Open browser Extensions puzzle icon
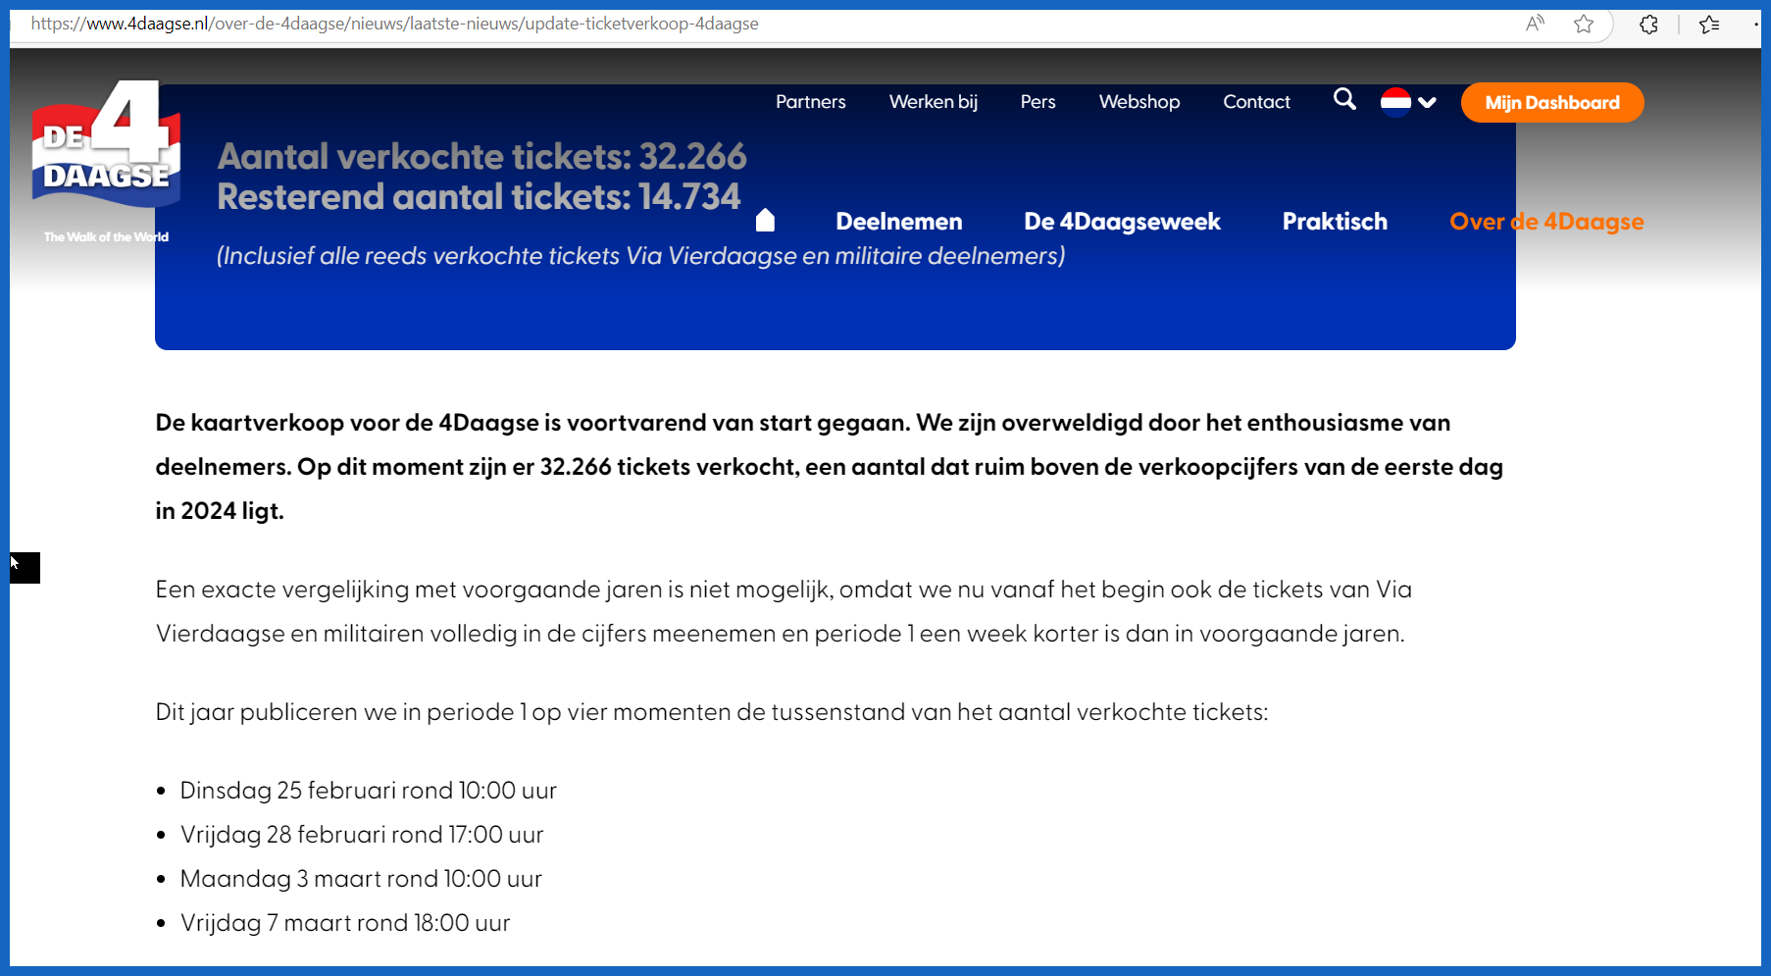The width and height of the screenshot is (1771, 976). pos(1648,24)
